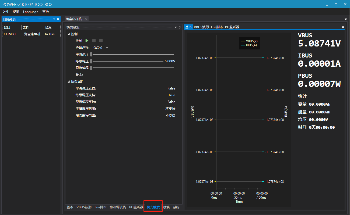Close the 设备列表 device list panel
The width and height of the screenshot is (350, 215).
coord(58,19)
